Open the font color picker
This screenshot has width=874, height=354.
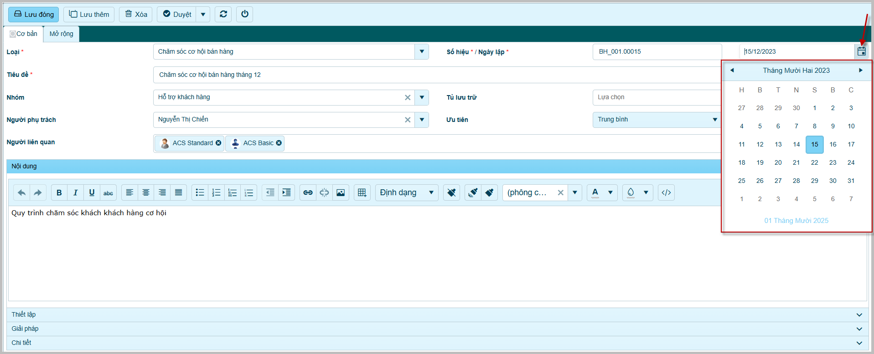pyautogui.click(x=595, y=192)
